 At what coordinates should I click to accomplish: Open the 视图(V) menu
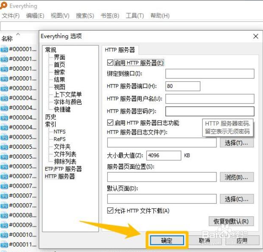[x=60, y=16]
